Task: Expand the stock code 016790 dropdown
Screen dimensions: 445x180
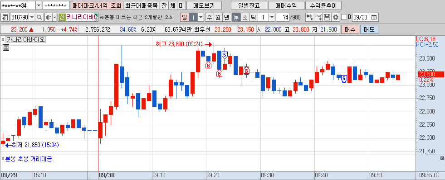Action: coord(32,18)
